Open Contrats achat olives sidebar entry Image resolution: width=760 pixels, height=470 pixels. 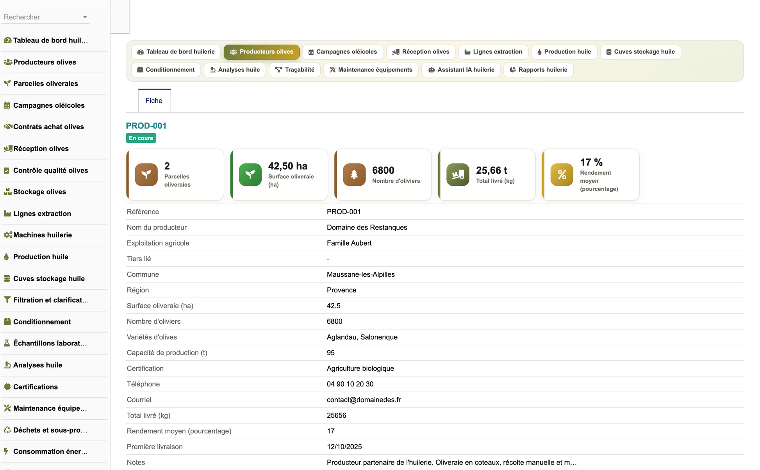(54, 127)
